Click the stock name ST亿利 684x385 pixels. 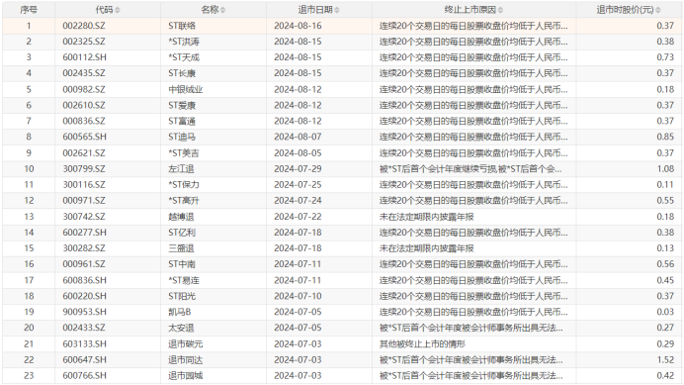point(182,233)
